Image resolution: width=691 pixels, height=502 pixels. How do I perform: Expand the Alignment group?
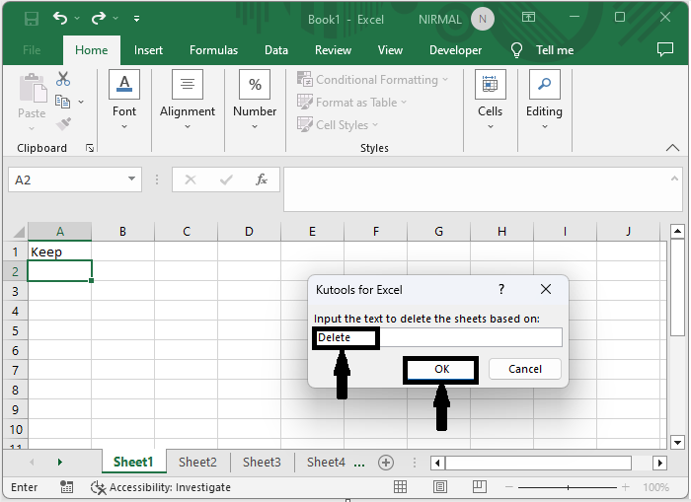[x=188, y=100]
